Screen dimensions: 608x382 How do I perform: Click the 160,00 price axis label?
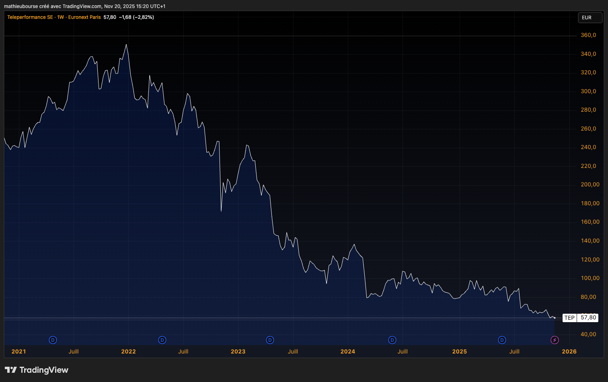pyautogui.click(x=590, y=222)
